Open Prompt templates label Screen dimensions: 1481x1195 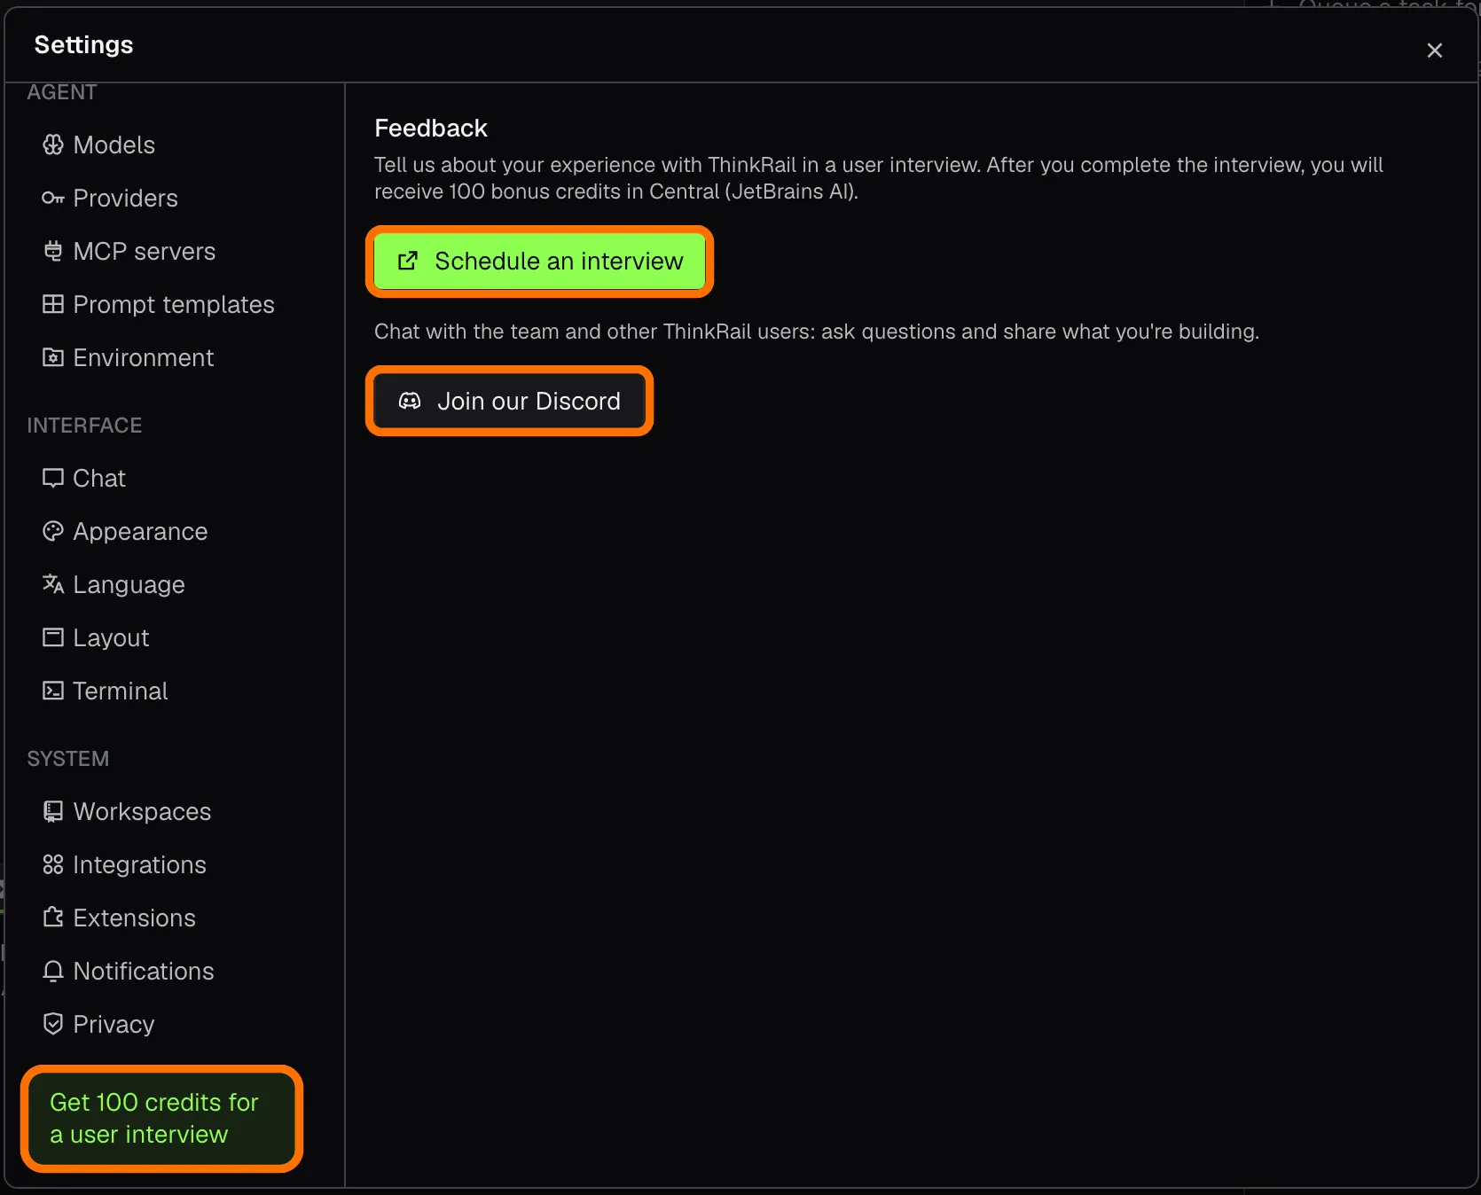click(174, 304)
